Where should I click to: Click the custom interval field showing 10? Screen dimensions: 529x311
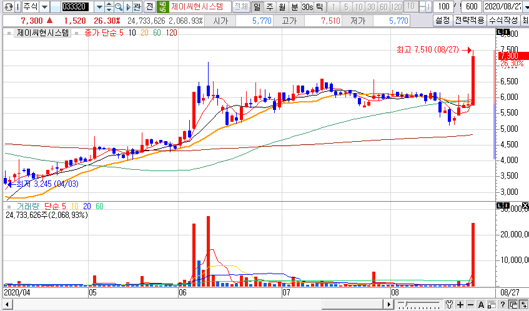click(x=410, y=6)
